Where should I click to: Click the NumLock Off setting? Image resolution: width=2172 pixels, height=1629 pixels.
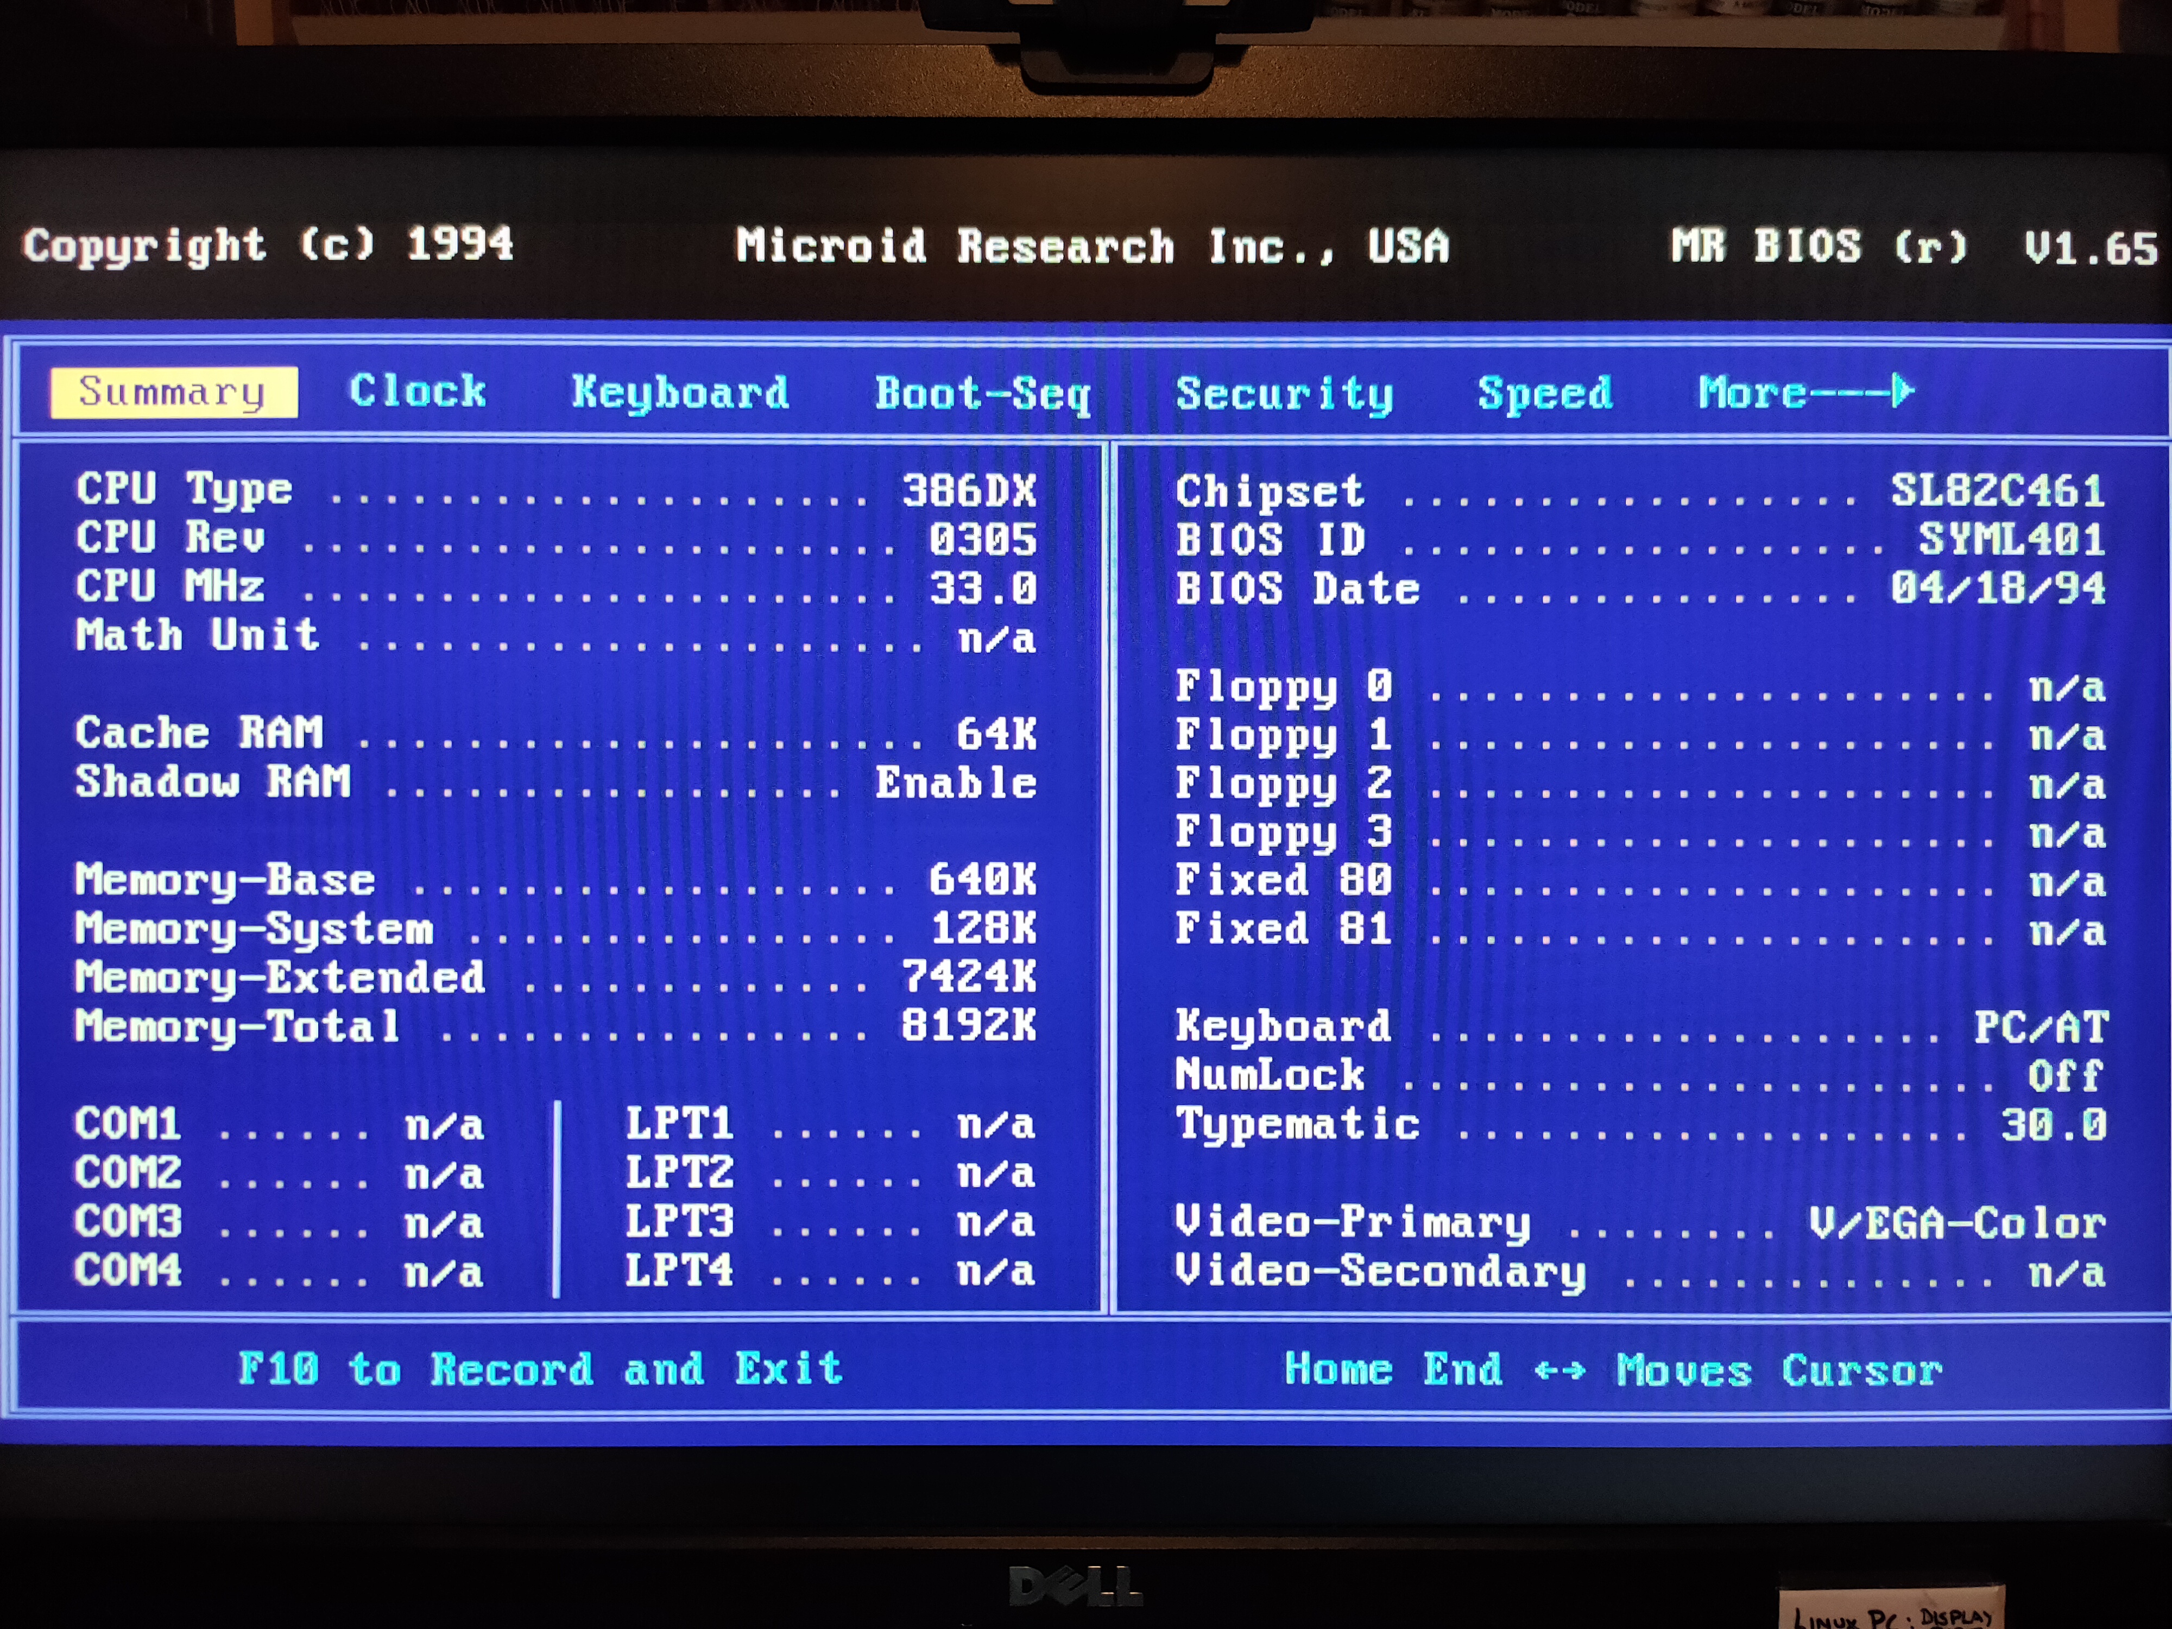tap(2065, 1076)
